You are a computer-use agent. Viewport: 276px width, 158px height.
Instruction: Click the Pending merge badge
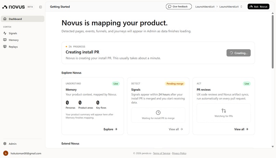175,84
